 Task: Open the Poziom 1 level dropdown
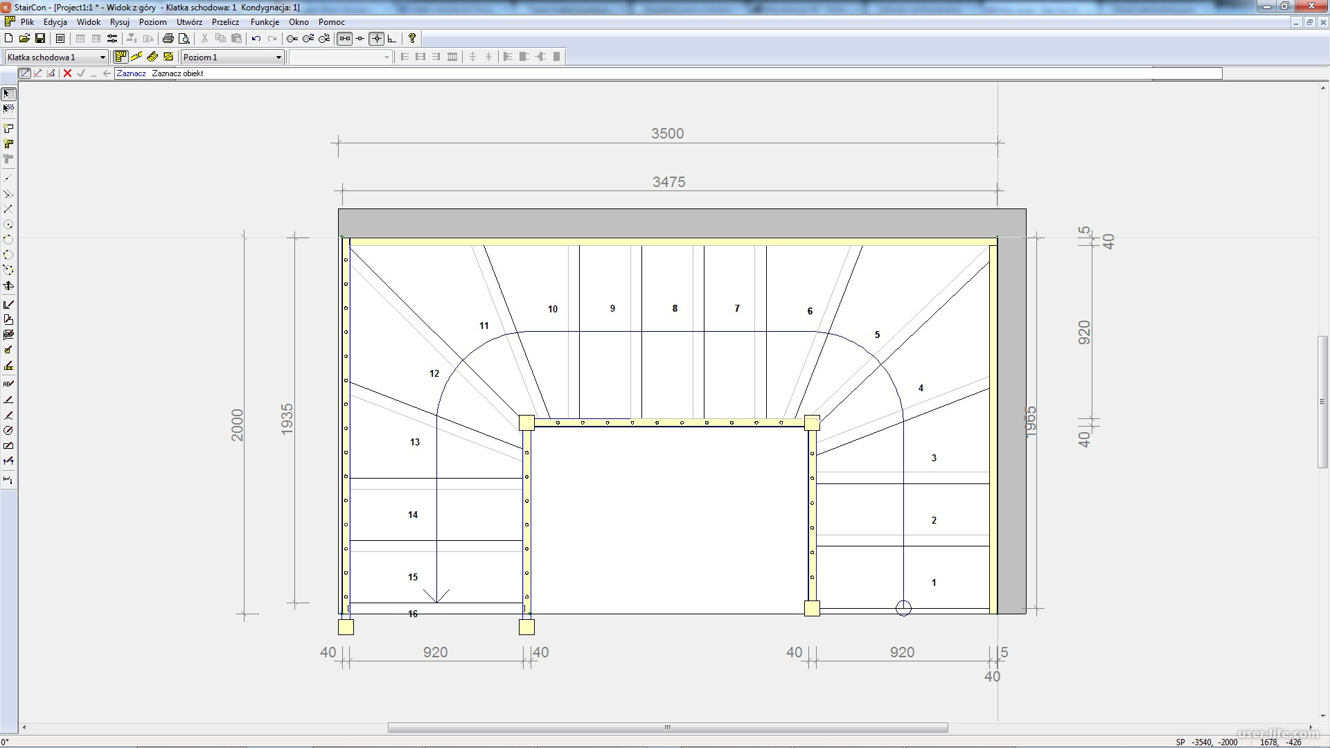232,57
